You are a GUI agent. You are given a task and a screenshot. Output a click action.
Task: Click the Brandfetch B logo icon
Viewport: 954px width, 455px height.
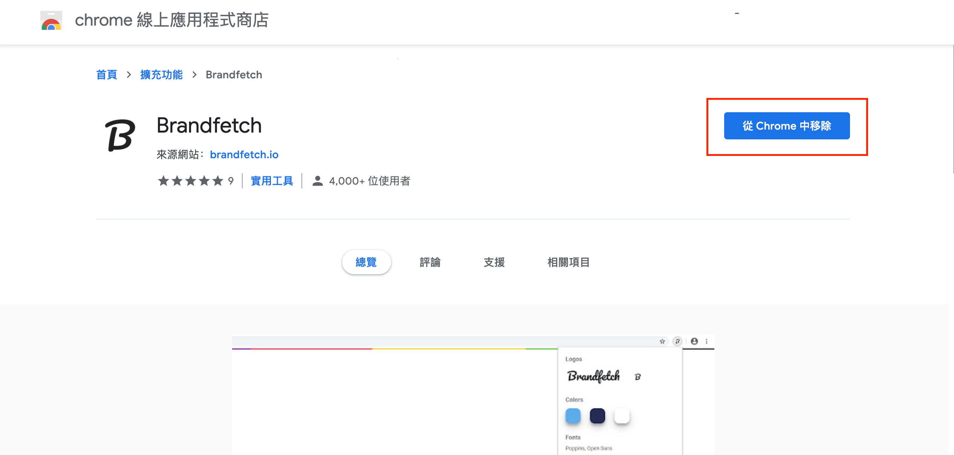pos(120,135)
